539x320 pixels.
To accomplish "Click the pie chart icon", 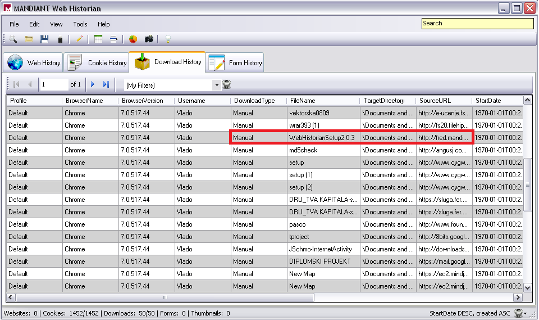I will click(x=133, y=39).
